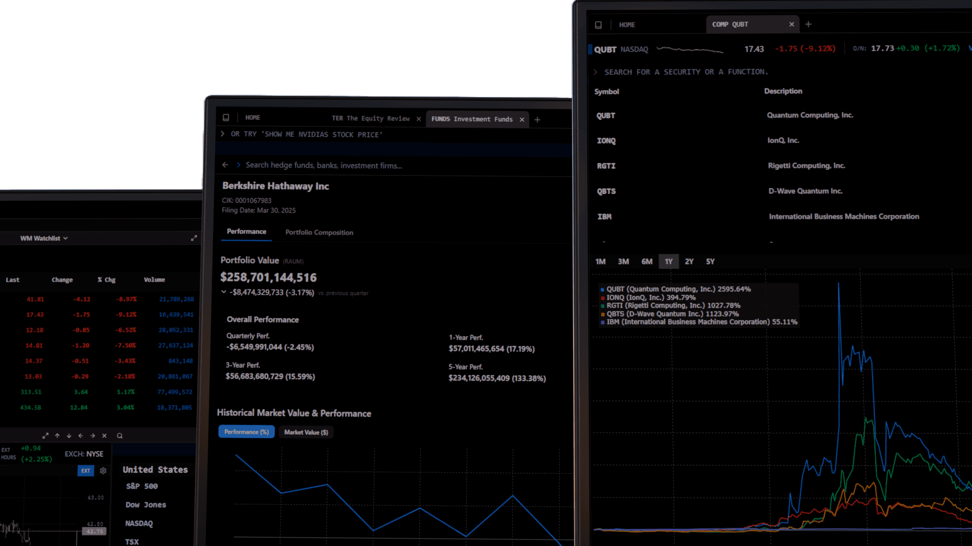Click the watchlist value 434.58

pos(31,407)
